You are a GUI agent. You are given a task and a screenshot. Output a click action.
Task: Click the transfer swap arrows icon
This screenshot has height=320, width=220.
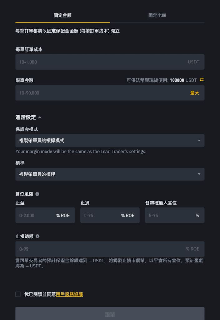click(202, 80)
